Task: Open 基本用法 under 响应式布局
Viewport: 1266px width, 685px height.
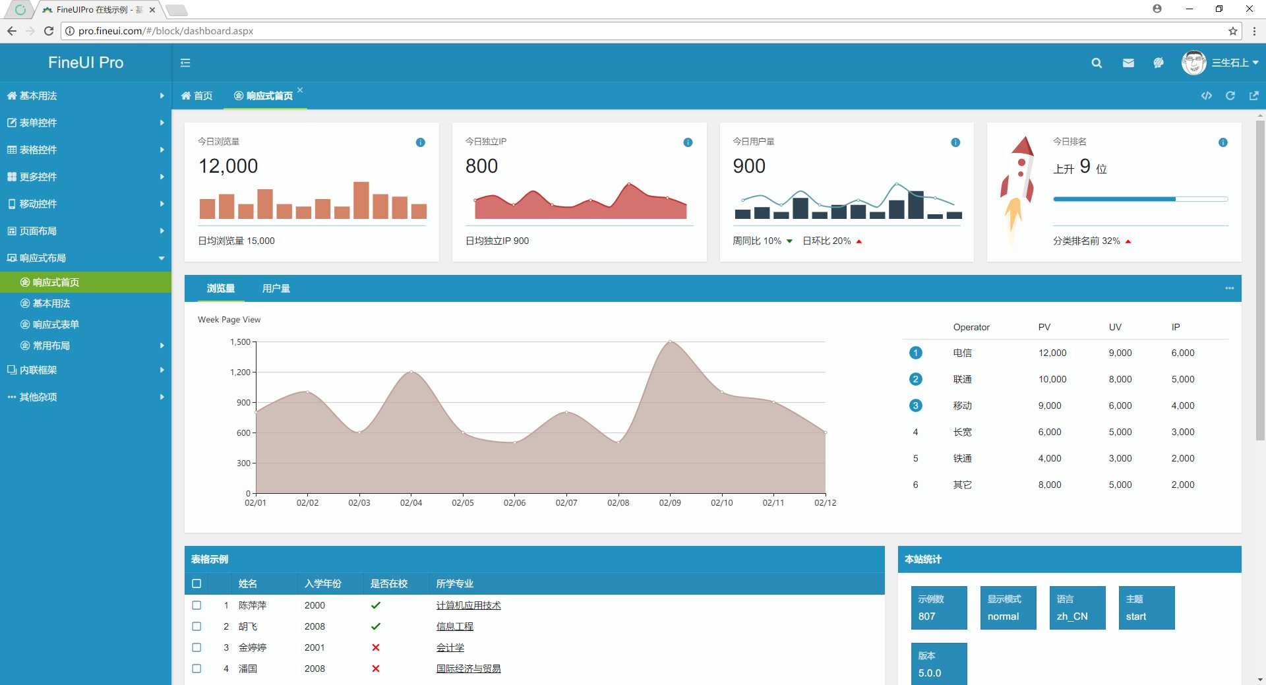Action: click(x=86, y=303)
